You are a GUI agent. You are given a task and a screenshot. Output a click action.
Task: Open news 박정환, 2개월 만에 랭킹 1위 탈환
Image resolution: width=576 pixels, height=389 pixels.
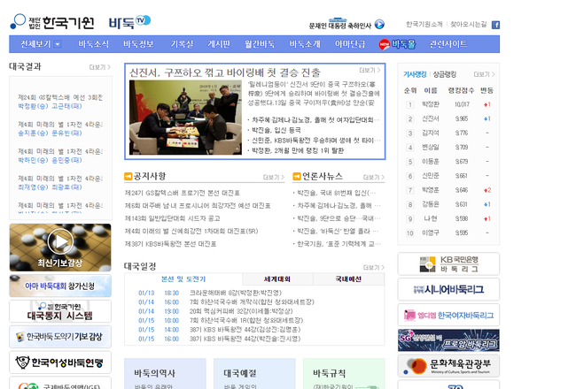tap(298, 150)
